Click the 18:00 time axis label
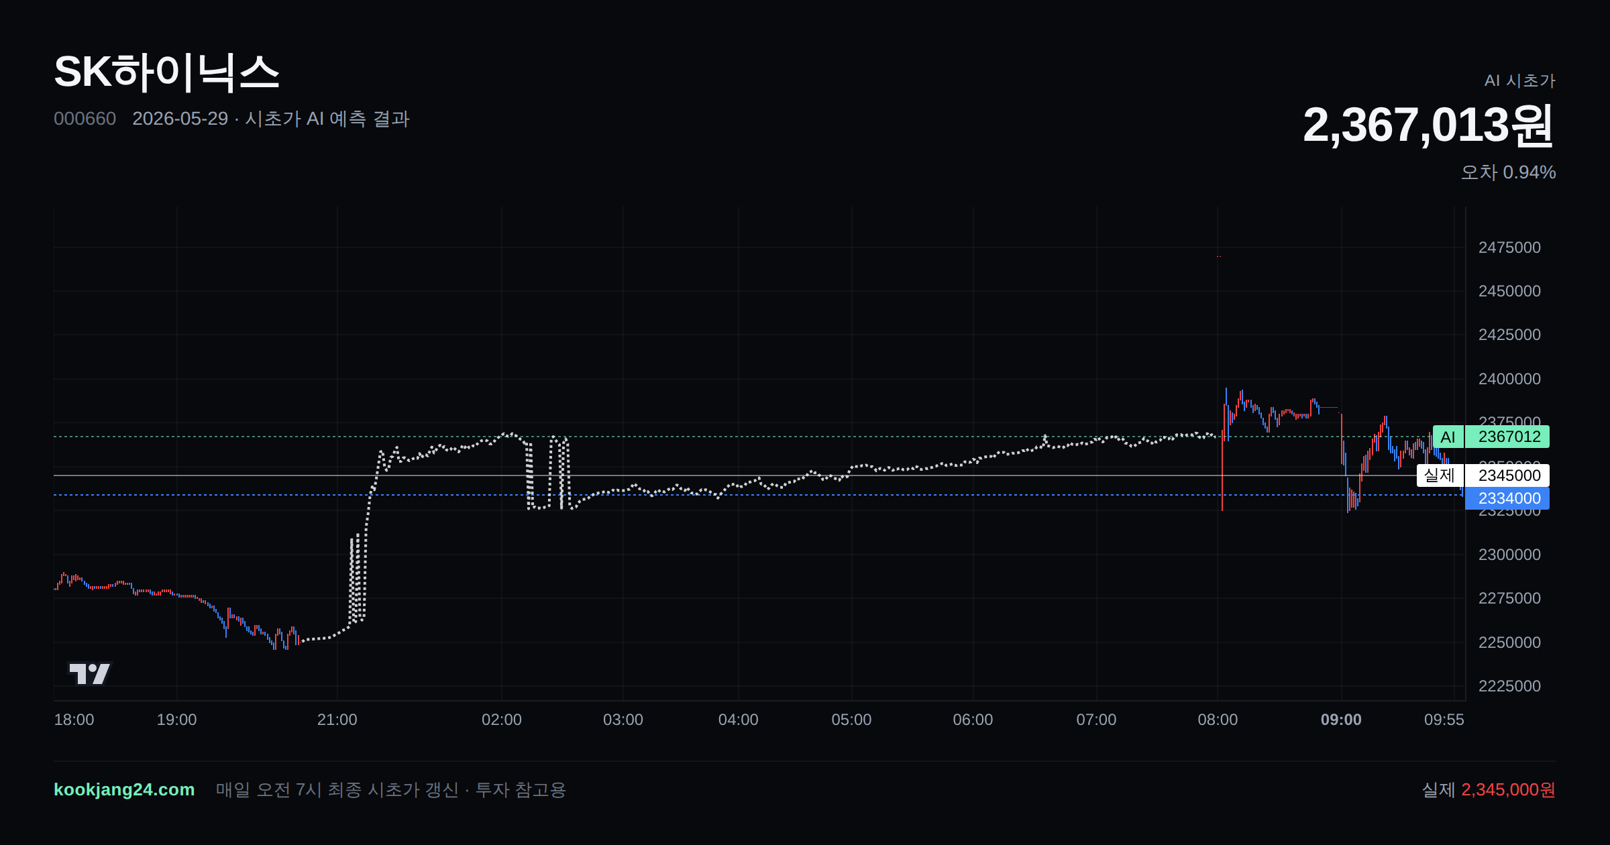1610x845 pixels. [74, 720]
